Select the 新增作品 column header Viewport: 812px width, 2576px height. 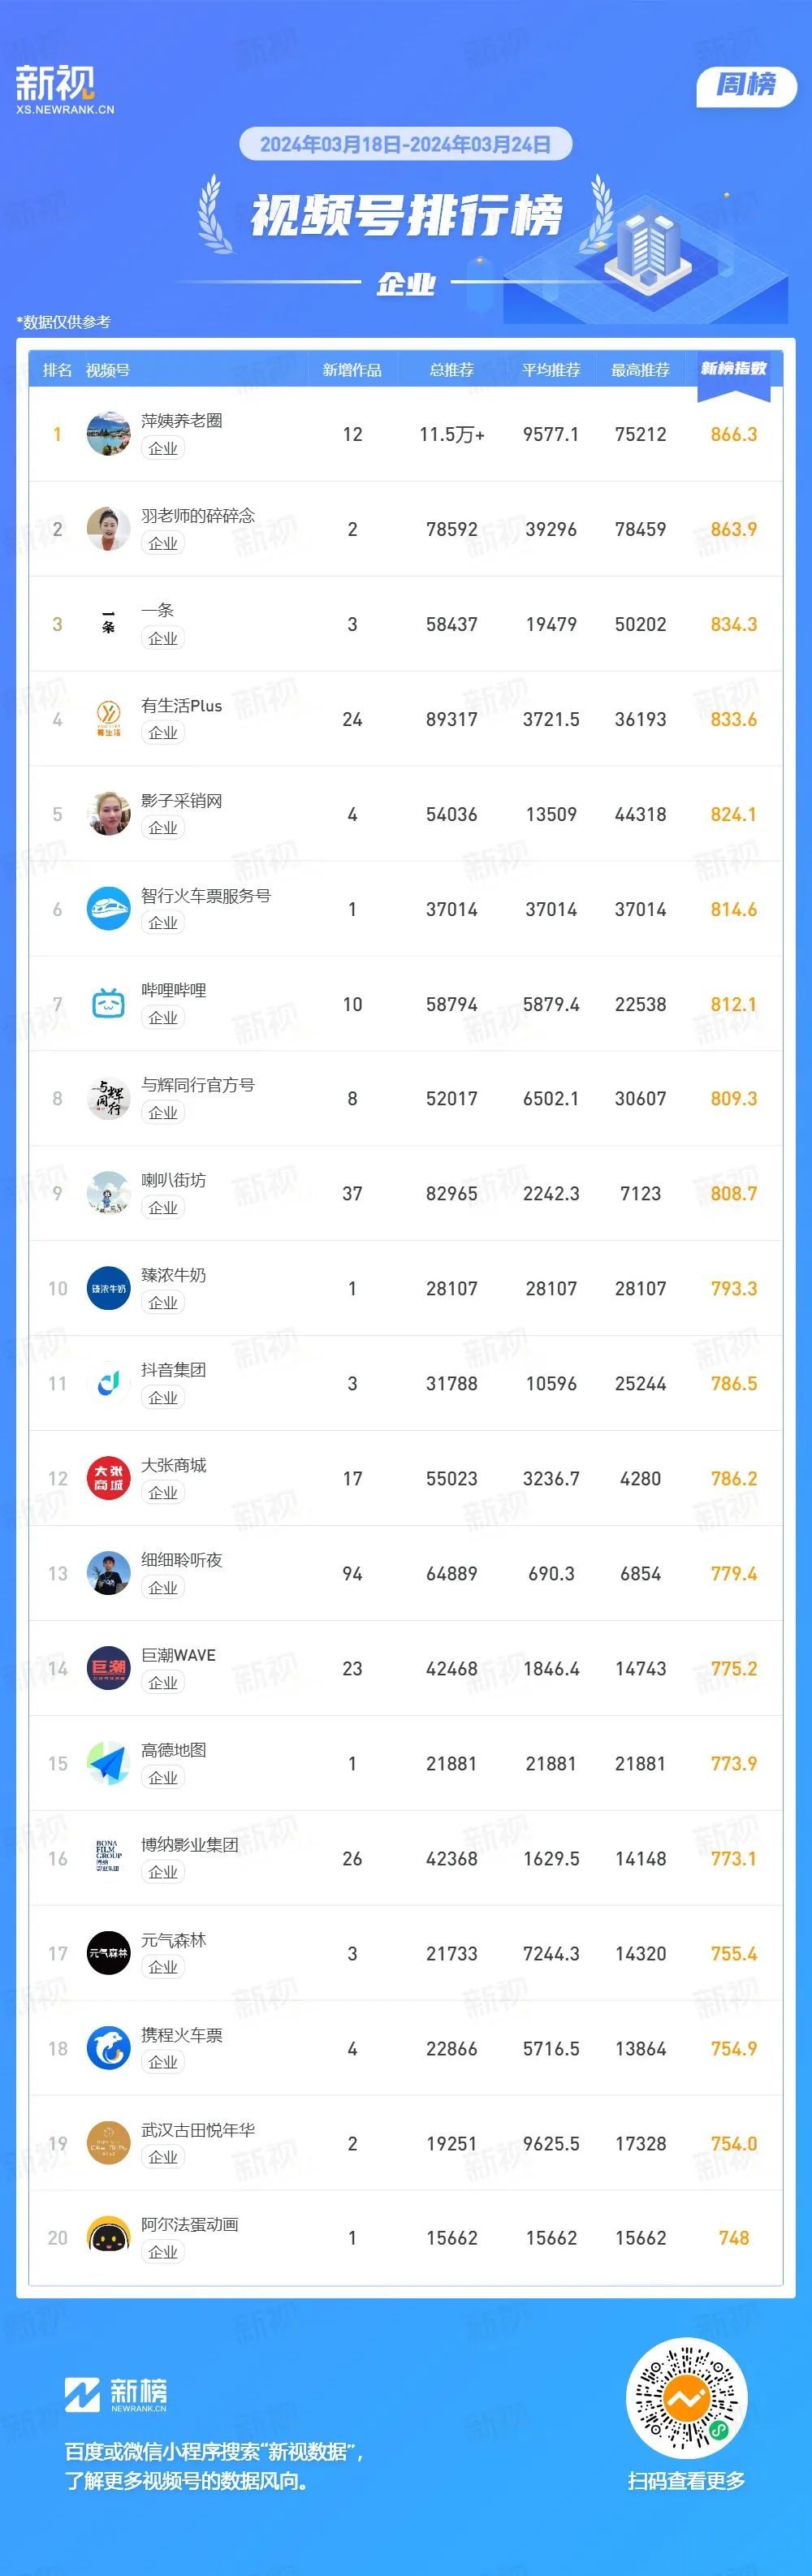(x=352, y=370)
